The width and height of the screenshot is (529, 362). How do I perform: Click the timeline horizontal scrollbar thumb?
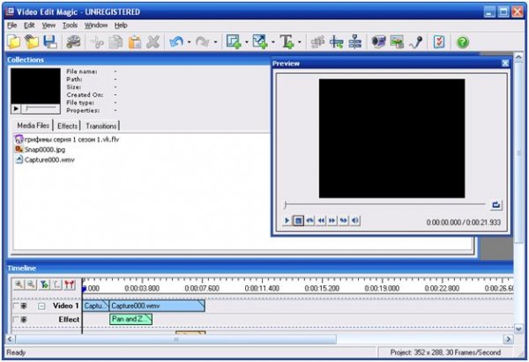(175, 339)
